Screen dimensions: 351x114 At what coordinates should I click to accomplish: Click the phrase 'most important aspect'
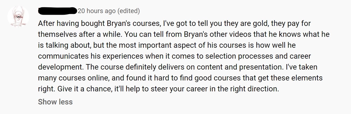click(x=149, y=45)
